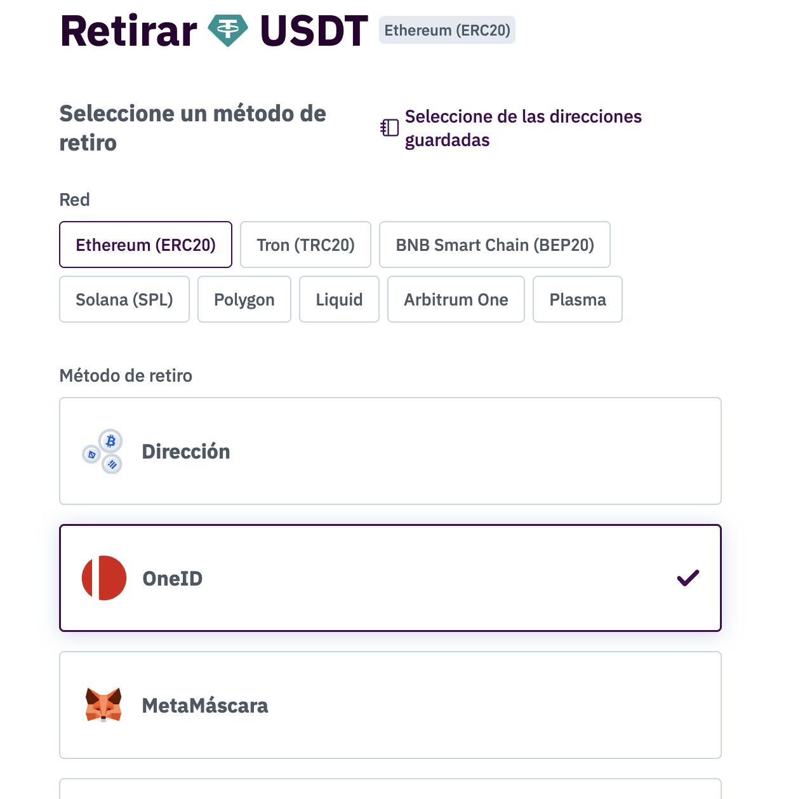
Task: Click the saved addresses notebook icon
Action: [x=389, y=128]
